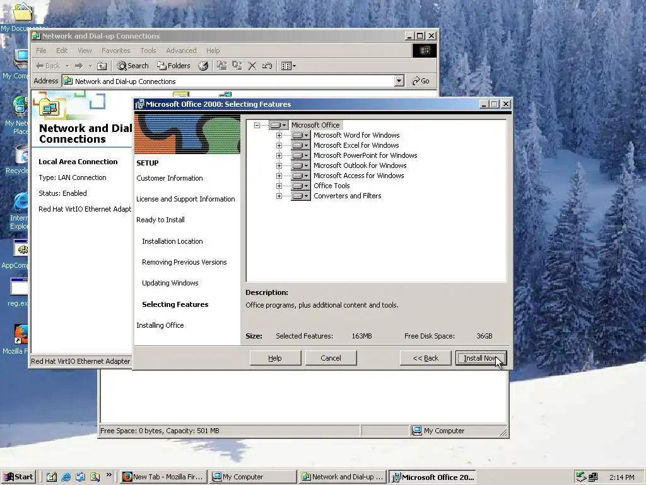
Task: Click Cancel in Office setup
Action: [331, 358]
